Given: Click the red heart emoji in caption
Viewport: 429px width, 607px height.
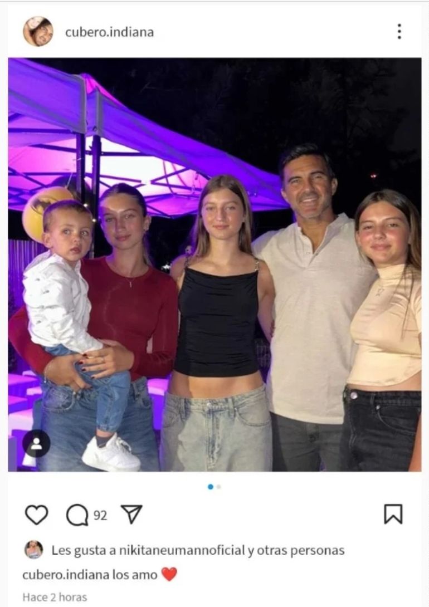Looking at the screenshot, I should 169,574.
